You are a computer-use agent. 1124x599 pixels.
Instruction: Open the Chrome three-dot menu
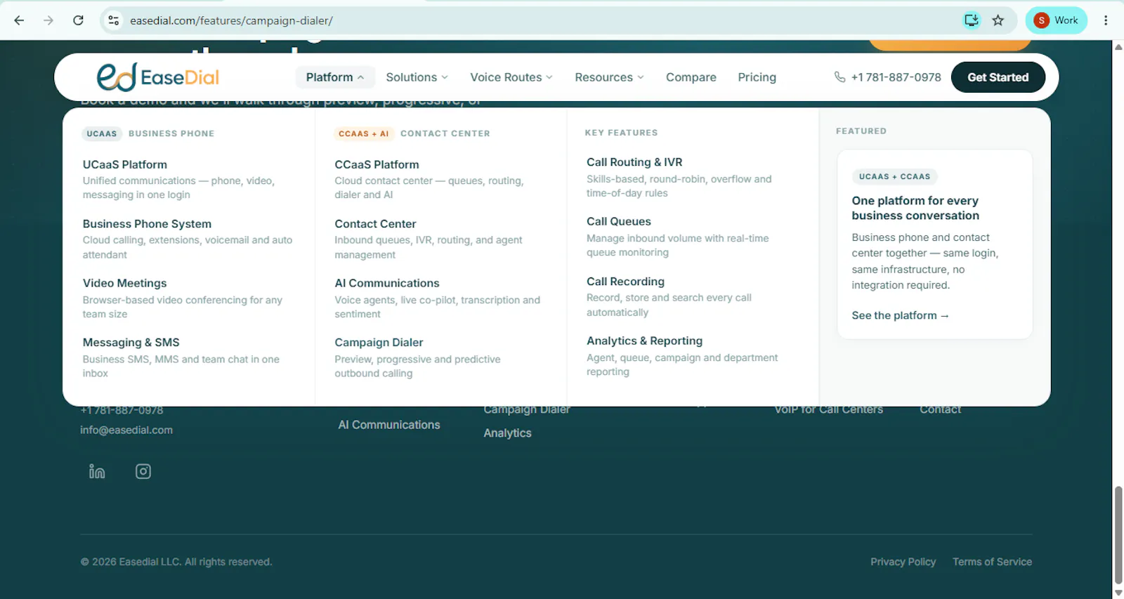1106,20
